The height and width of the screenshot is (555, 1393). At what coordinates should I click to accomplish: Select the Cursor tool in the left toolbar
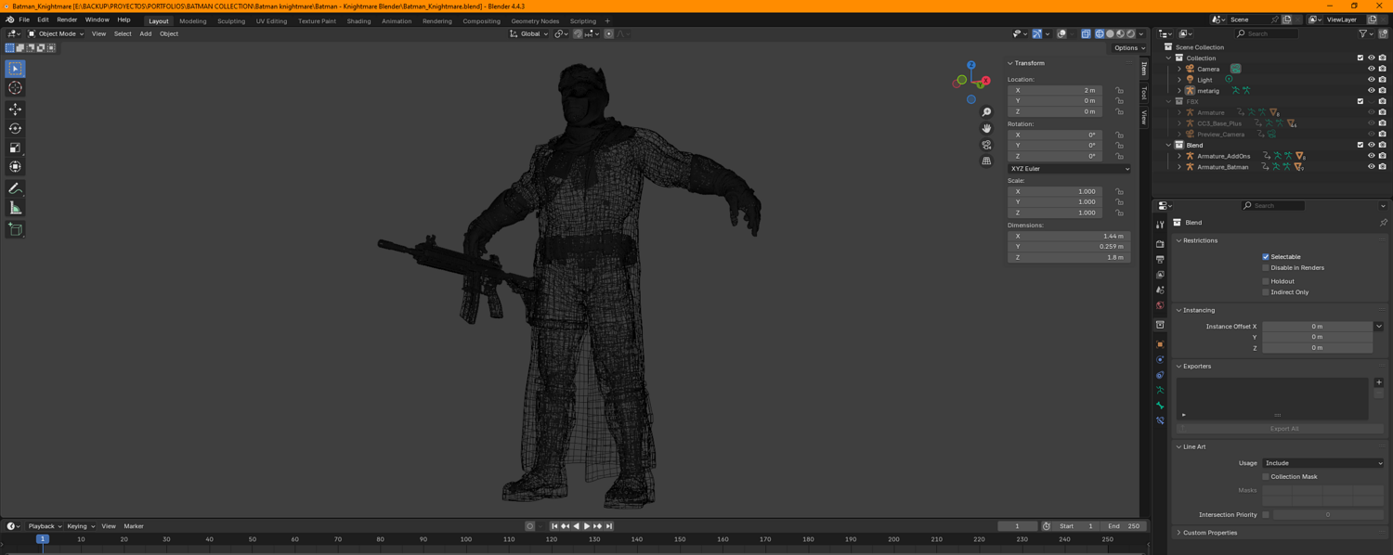tap(15, 87)
